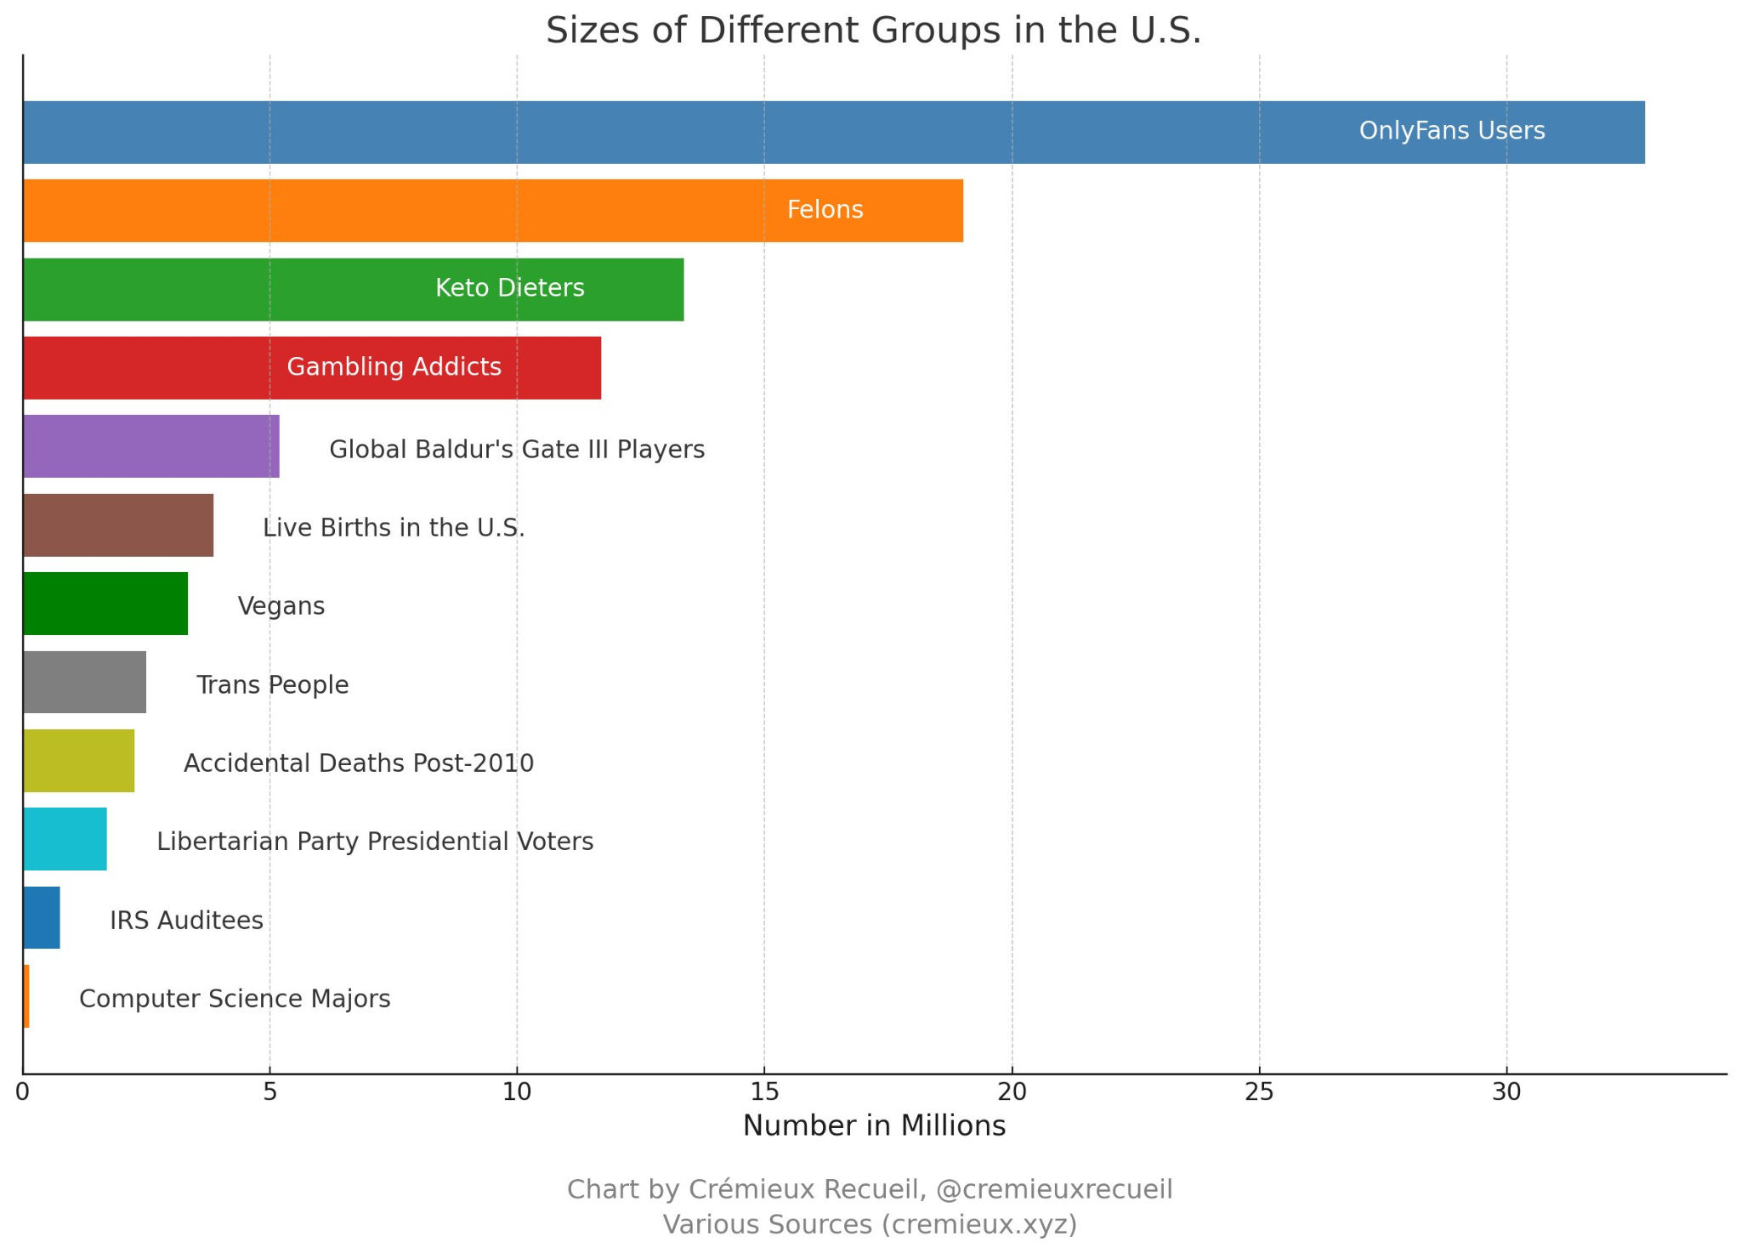Click the 30 tick on x-axis
Image resolution: width=1741 pixels, height=1253 pixels.
pos(1506,1092)
